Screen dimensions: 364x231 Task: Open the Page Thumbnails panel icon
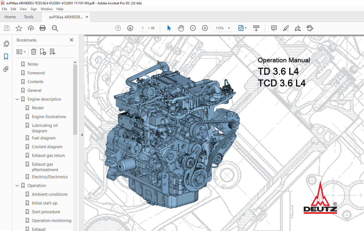click(6, 44)
